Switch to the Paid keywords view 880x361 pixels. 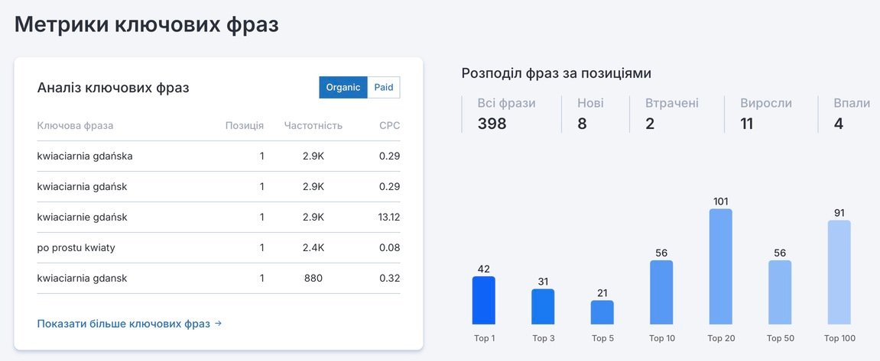[x=384, y=88]
